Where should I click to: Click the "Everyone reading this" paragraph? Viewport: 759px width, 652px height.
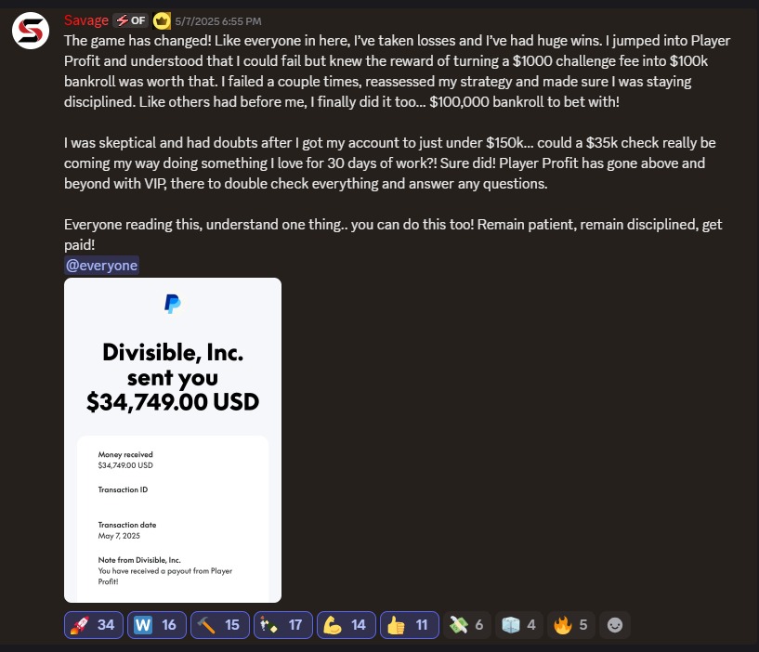click(x=393, y=235)
